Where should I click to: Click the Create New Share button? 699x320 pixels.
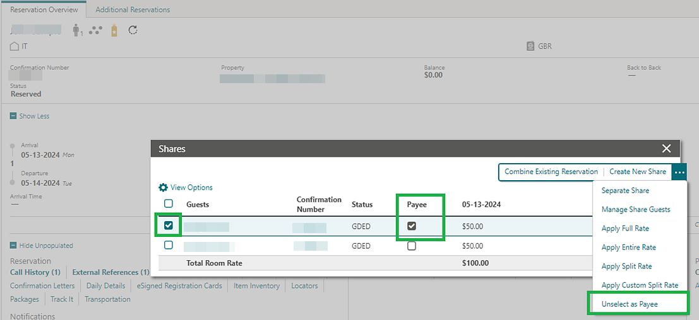[x=637, y=172]
